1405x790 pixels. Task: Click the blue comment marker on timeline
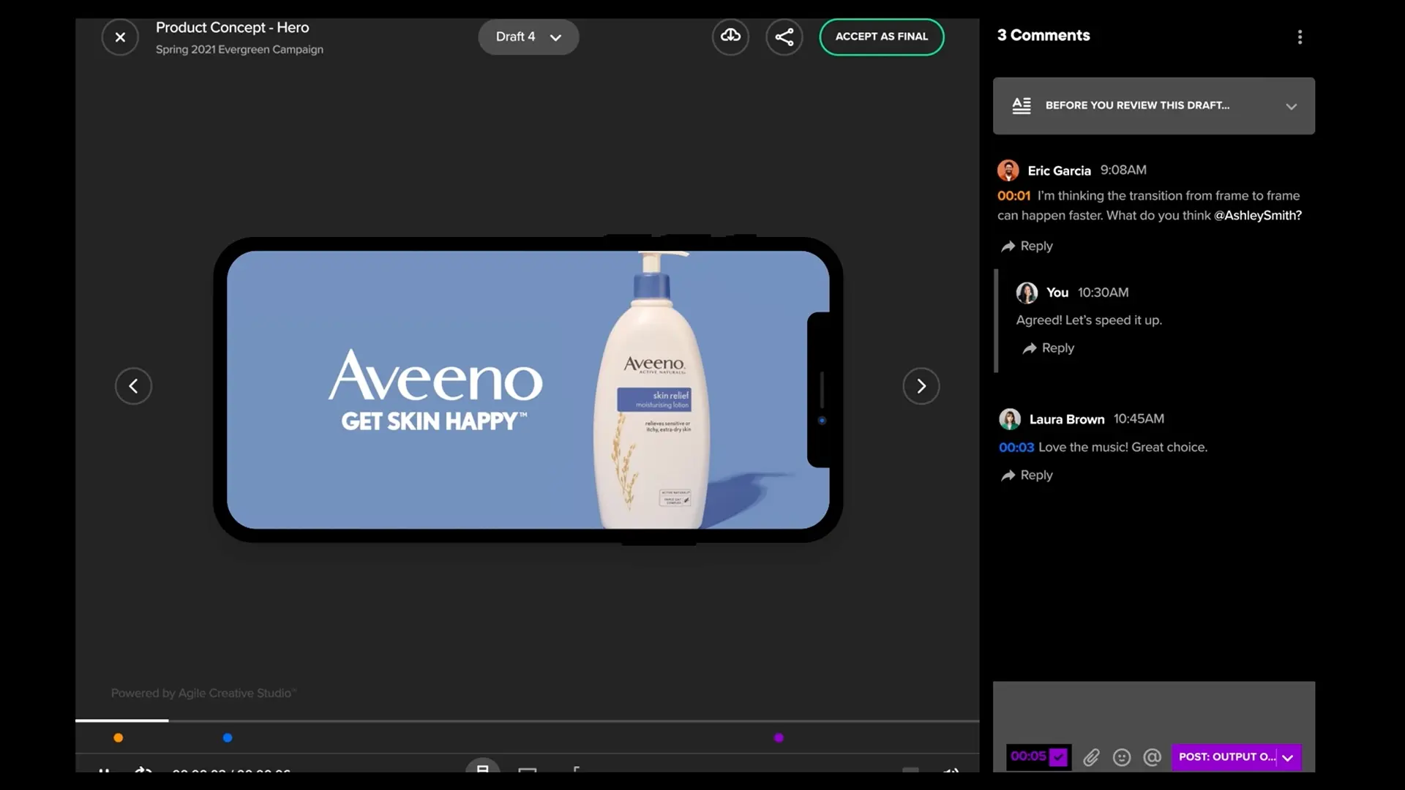(228, 738)
